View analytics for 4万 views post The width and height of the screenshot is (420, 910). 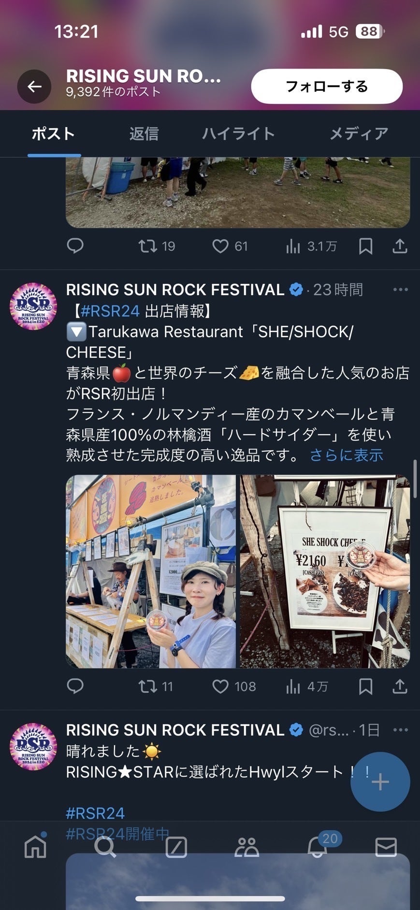click(307, 686)
